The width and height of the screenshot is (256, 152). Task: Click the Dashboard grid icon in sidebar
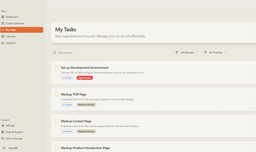pos(3,17)
